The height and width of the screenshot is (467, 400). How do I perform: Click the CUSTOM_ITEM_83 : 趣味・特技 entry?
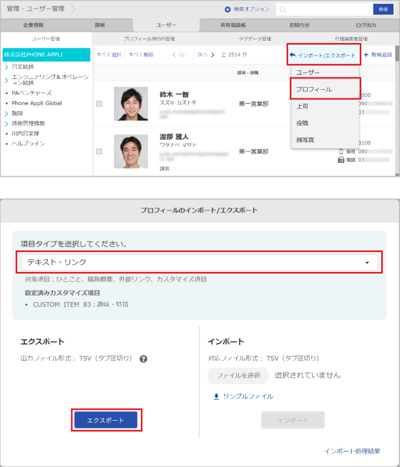[81, 304]
